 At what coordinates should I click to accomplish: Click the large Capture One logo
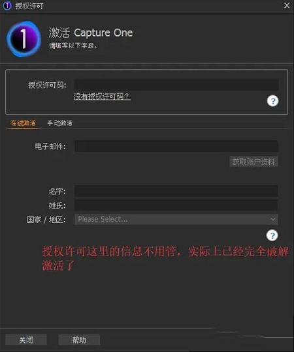[24, 39]
